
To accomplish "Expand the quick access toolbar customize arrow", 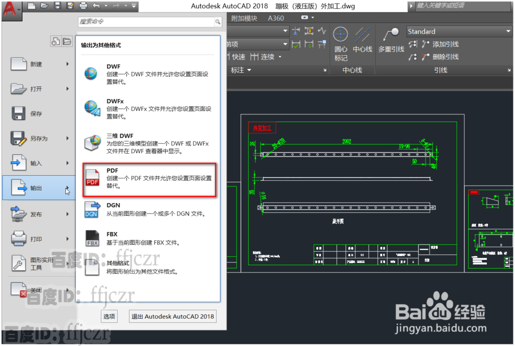I will click(x=134, y=6).
